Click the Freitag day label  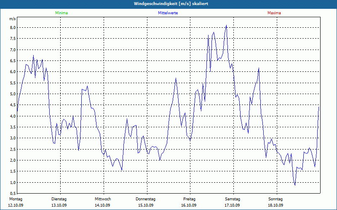point(189,199)
